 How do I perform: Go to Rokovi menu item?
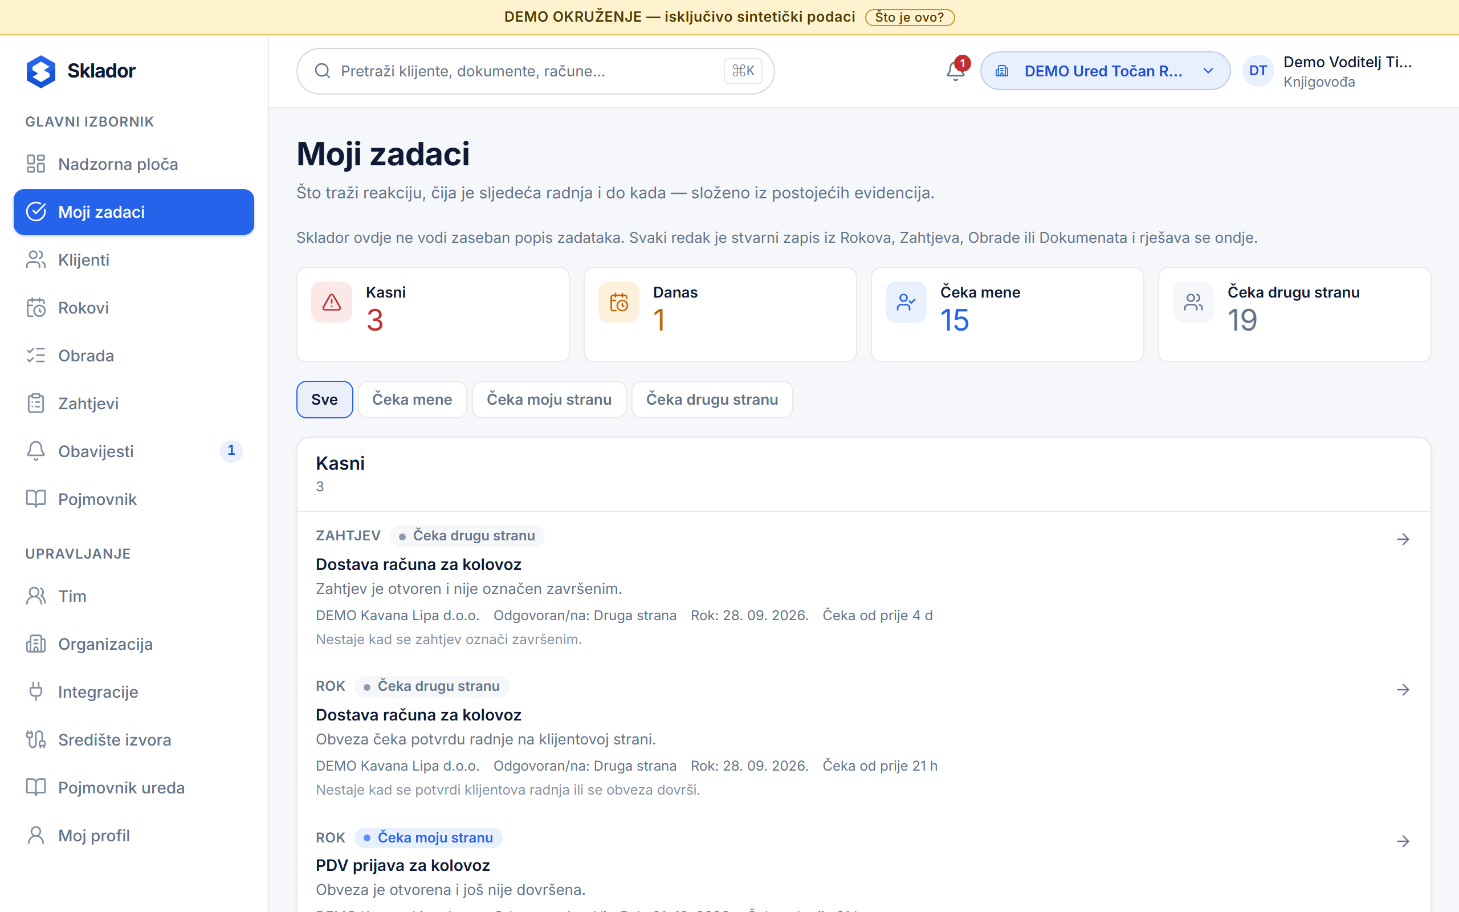(134, 308)
